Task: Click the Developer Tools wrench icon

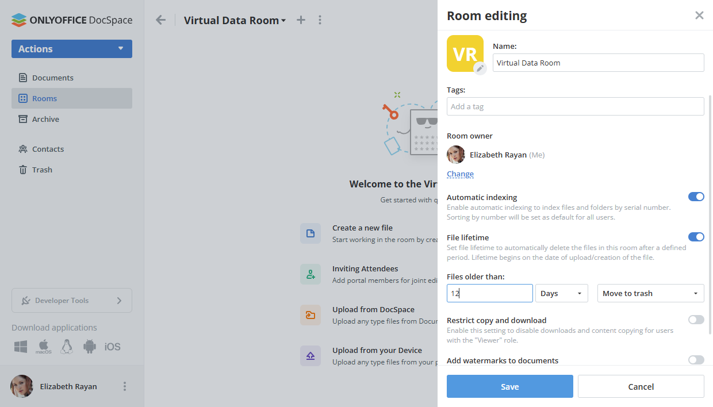Action: pos(26,301)
